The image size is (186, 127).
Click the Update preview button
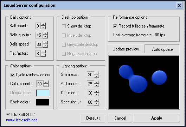126,49
